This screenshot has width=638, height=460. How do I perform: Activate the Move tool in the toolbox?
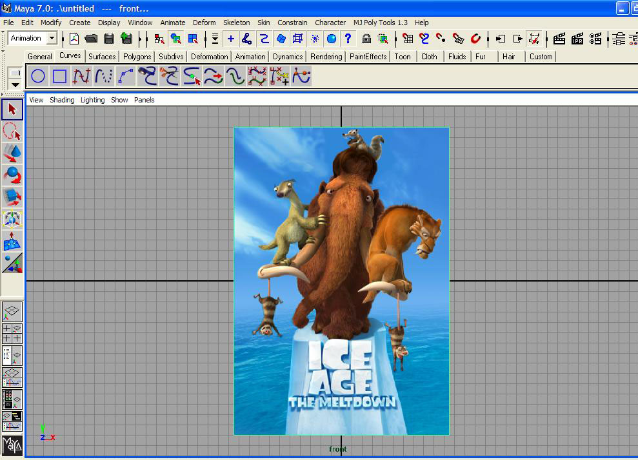click(12, 153)
